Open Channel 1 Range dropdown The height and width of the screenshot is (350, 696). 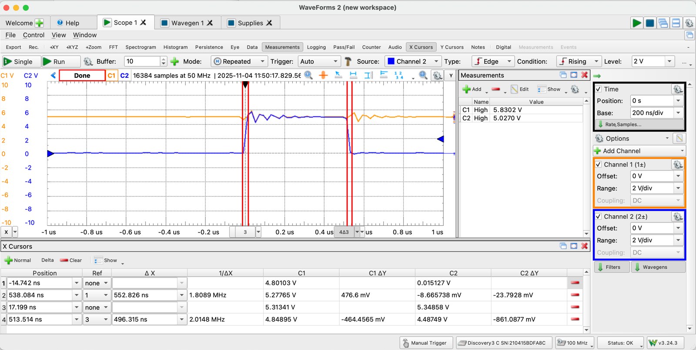tap(657, 188)
